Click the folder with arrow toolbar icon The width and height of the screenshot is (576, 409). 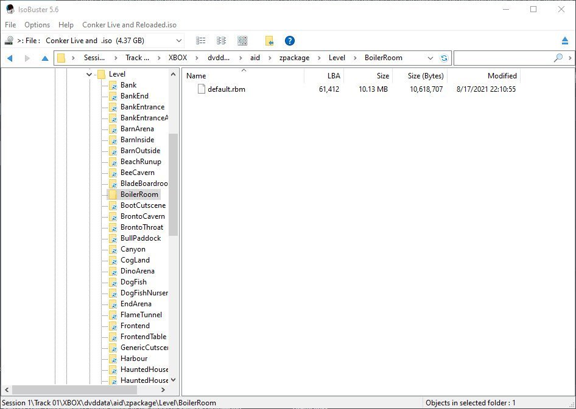point(269,41)
